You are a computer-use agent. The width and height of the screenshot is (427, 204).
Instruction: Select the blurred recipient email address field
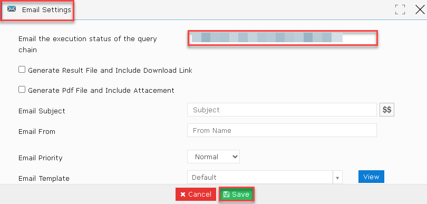283,38
